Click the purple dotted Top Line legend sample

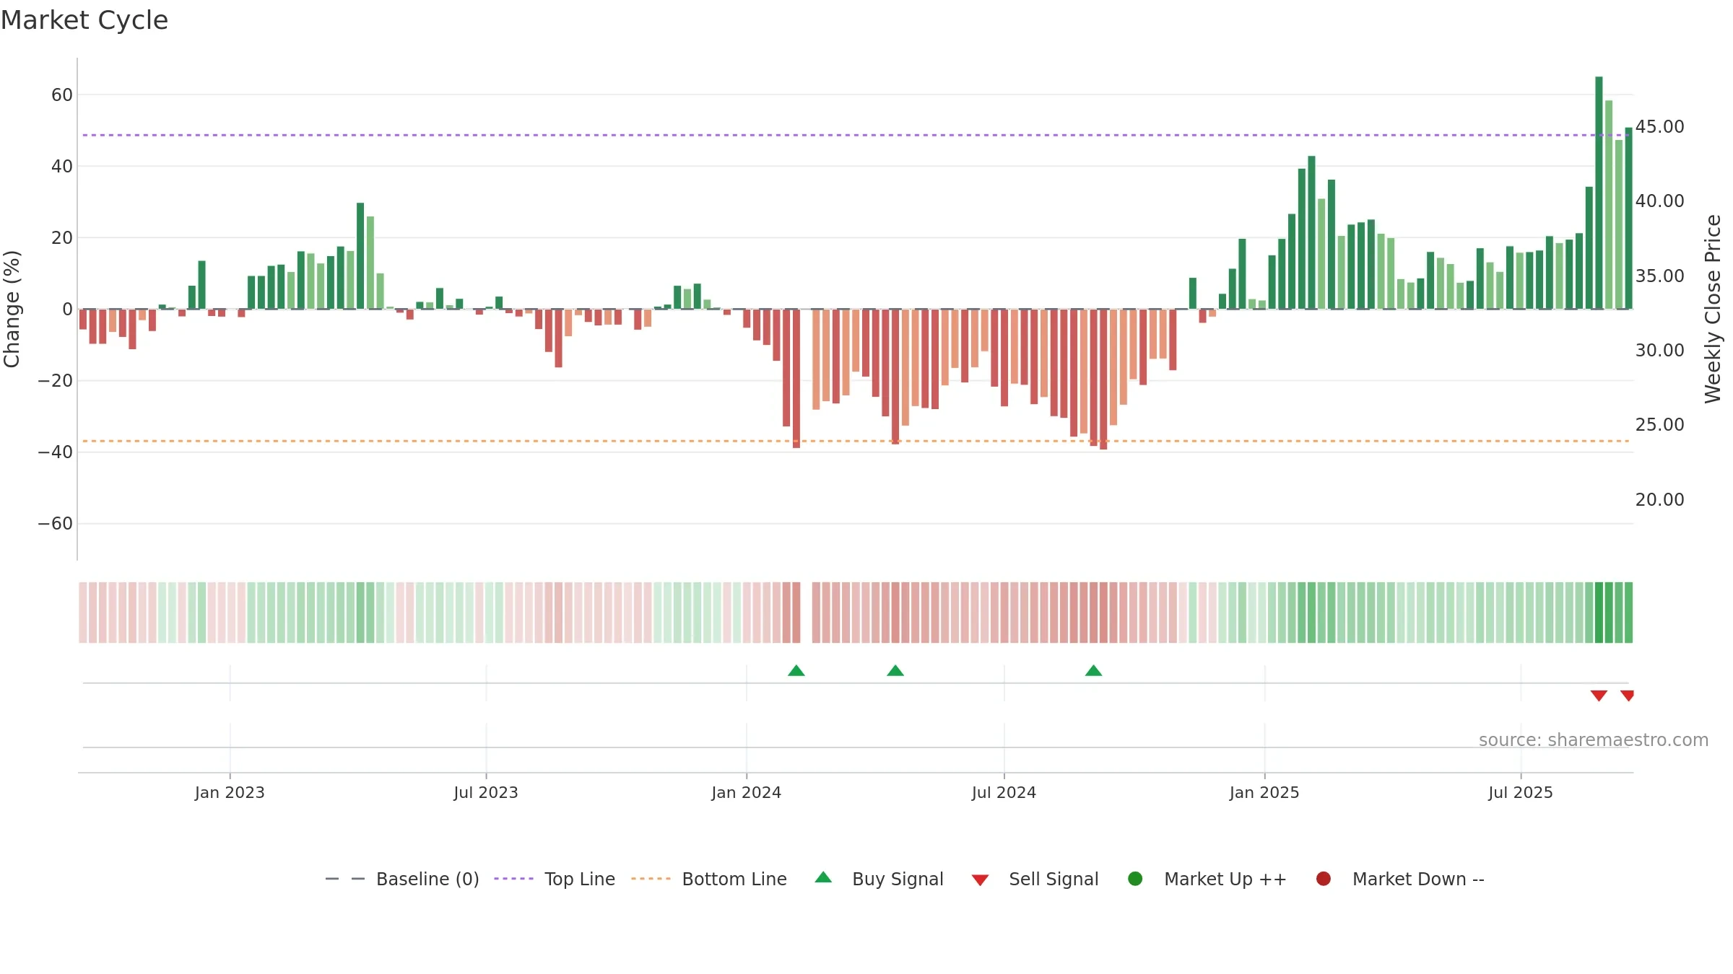click(x=513, y=879)
